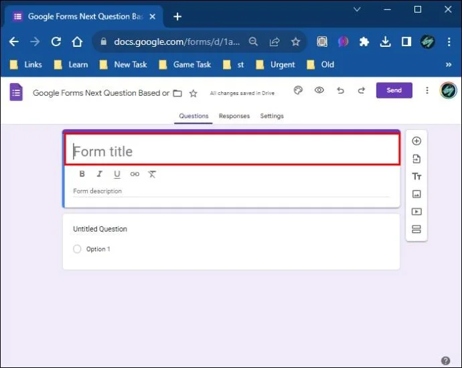Viewport: 462px width, 368px height.
Task: Open the Links bookmark folder
Action: tap(26, 64)
